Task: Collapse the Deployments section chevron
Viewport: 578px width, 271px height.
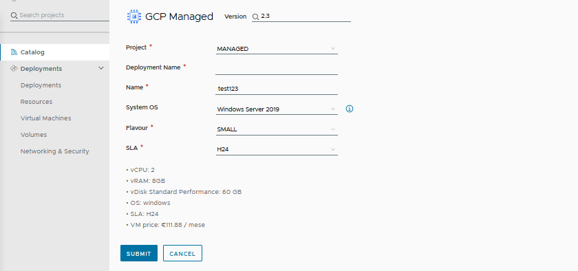Action: point(101,68)
